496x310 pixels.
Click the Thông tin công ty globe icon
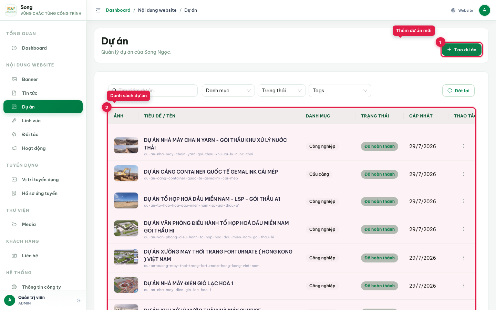click(14, 287)
